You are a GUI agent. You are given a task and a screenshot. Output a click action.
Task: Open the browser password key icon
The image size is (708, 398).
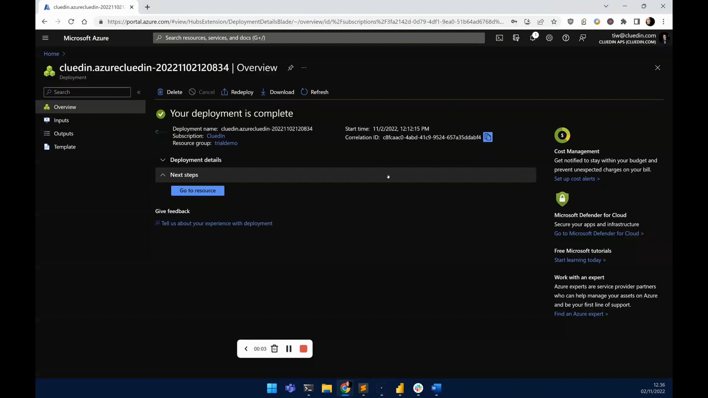click(x=514, y=22)
